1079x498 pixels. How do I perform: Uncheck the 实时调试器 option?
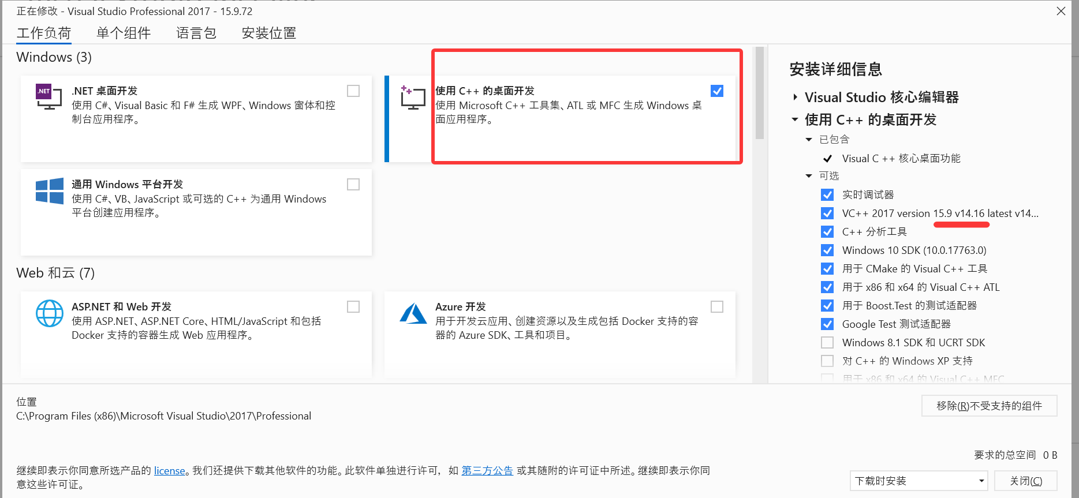pyautogui.click(x=827, y=195)
